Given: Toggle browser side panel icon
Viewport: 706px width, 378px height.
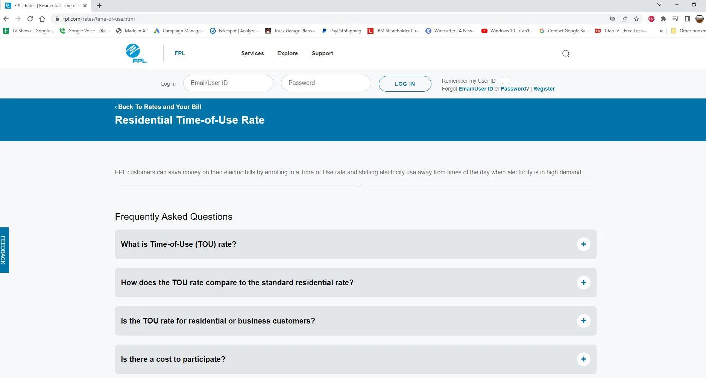Looking at the screenshot, I should (x=688, y=19).
